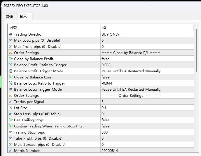The width and height of the screenshot is (201, 156).
Task: Edit Trades per Signal value 3
Action: pyautogui.click(x=147, y=102)
